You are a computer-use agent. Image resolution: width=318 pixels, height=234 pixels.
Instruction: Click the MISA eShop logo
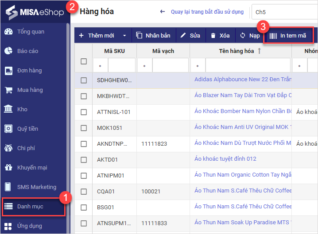(x=35, y=12)
